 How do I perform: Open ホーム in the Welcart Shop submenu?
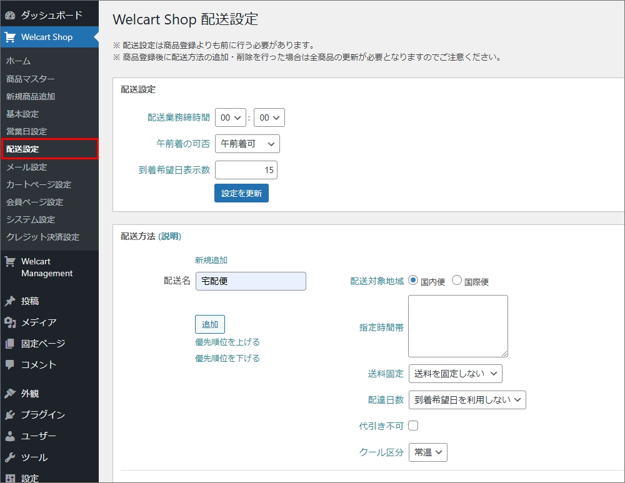tap(18, 61)
